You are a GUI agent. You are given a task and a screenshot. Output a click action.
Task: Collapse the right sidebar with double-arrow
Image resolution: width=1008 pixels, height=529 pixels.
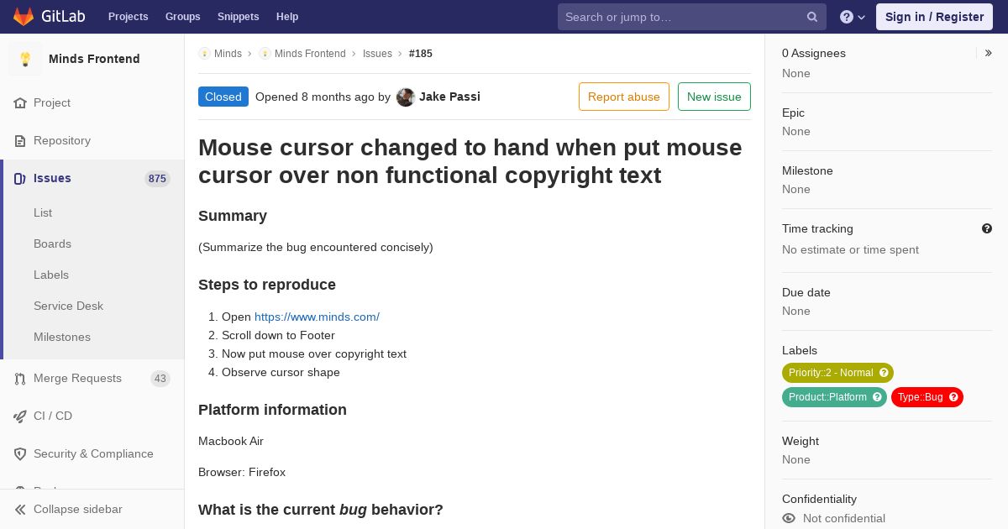(x=989, y=53)
